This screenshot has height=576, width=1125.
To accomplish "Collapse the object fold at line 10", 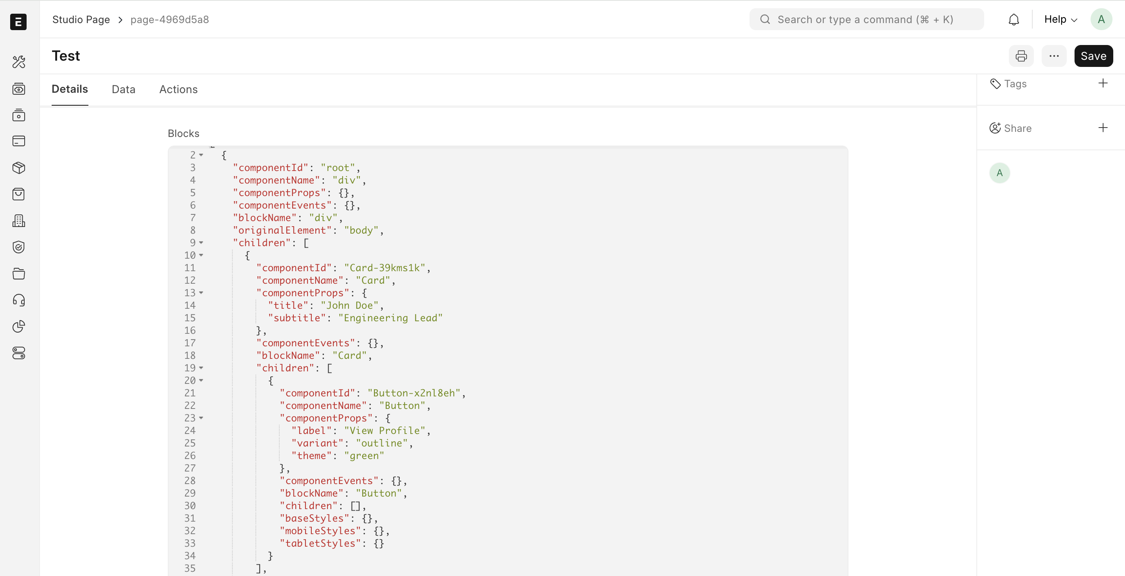I will point(201,255).
